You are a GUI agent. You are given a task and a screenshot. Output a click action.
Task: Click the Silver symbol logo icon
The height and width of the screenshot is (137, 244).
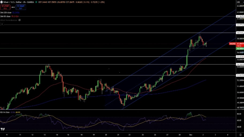tap(1, 2)
